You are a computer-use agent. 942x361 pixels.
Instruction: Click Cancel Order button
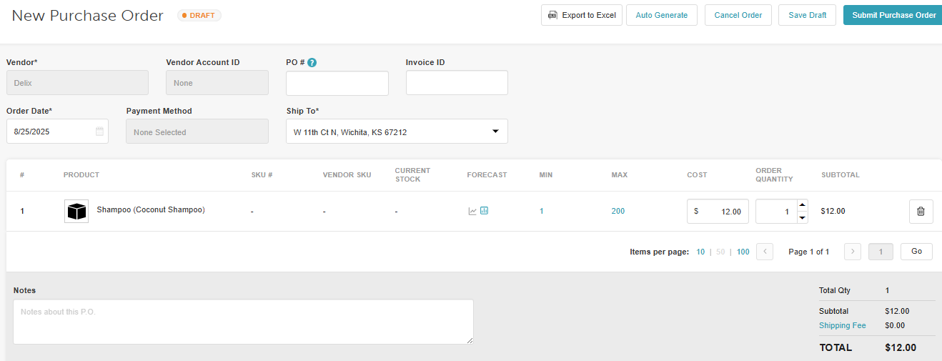coord(738,15)
